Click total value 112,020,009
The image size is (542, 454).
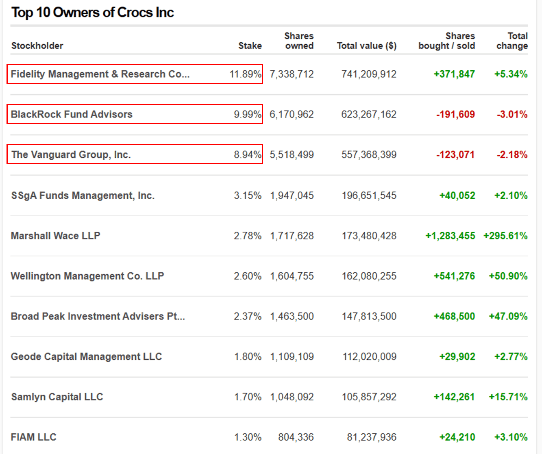[369, 356]
